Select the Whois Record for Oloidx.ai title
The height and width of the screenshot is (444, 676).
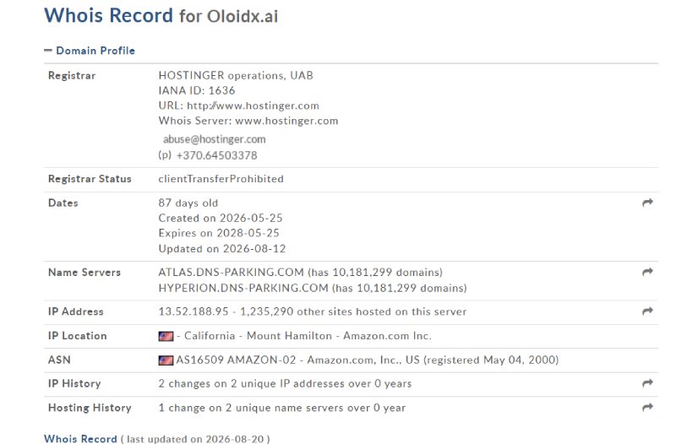pyautogui.click(x=161, y=16)
